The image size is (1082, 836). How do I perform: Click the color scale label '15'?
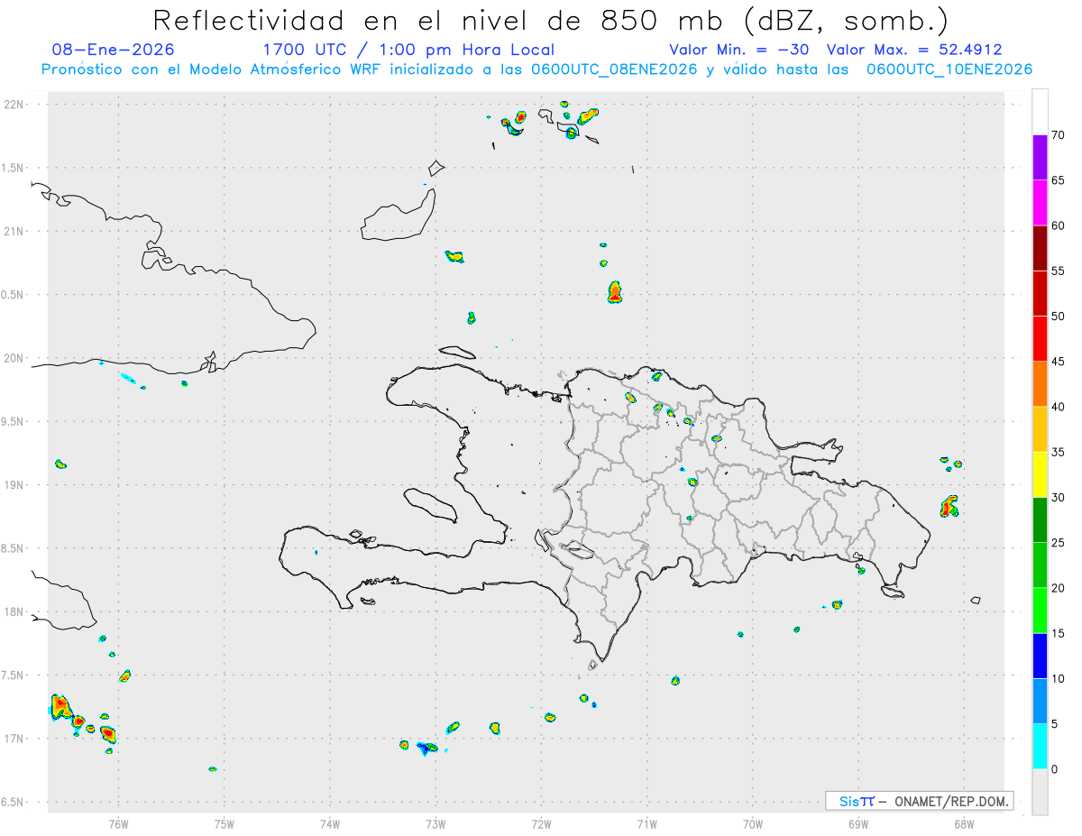coord(1058,633)
